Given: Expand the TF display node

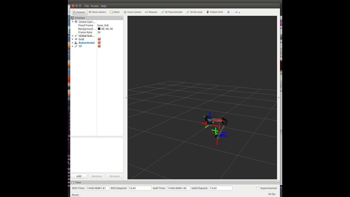Looking at the screenshot, I should (x=72, y=47).
